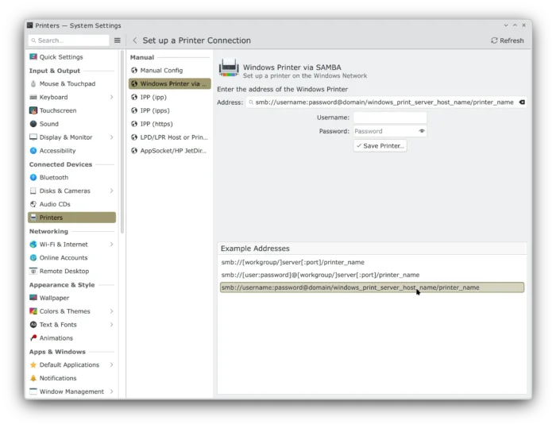Clear the Address field with the eraser icon
Screen dimensions: 556x428
[x=522, y=102]
